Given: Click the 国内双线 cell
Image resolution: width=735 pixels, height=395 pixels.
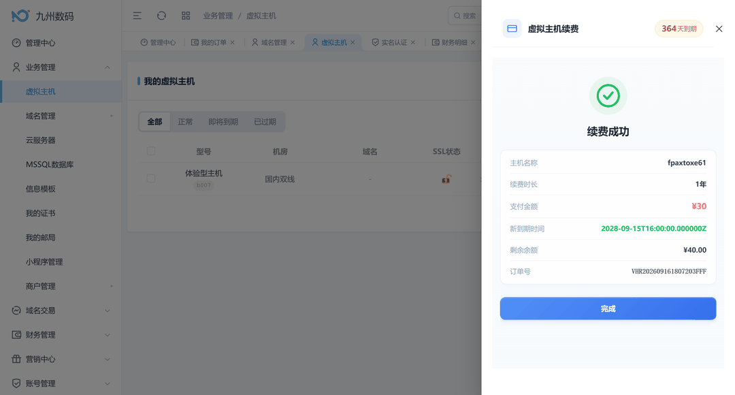Looking at the screenshot, I should (x=280, y=179).
